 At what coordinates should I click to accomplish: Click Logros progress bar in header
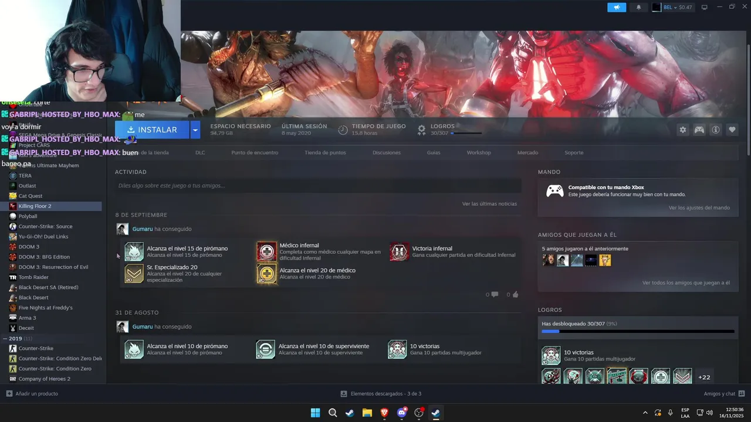point(467,133)
